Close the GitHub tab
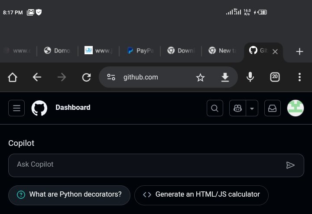312x214 pixels. [275, 52]
